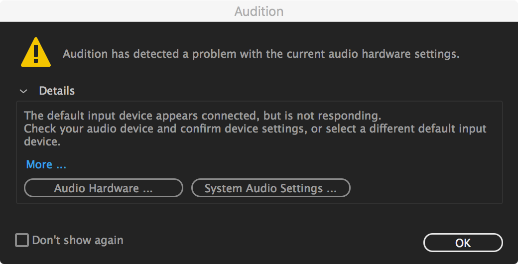Click the exclamation mark in warning icon

tap(35, 52)
